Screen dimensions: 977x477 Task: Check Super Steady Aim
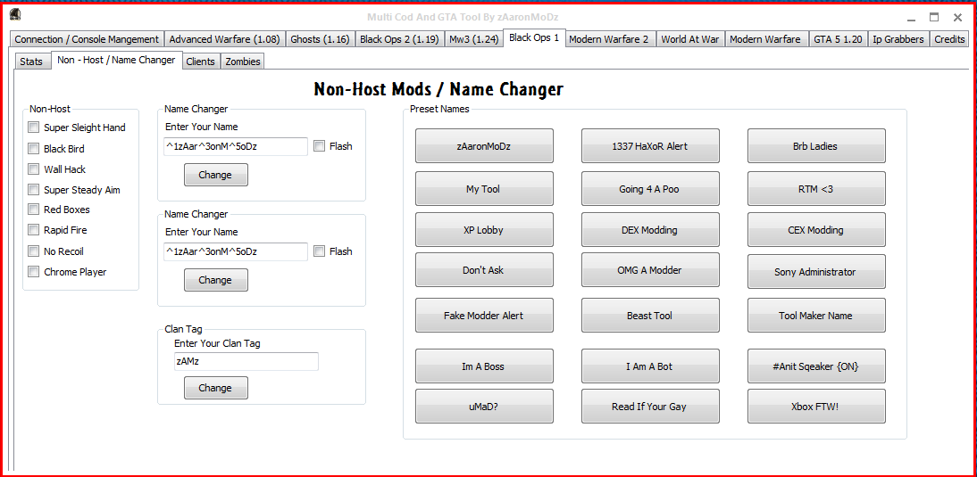[34, 190]
